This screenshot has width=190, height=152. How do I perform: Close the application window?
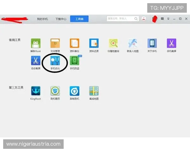tap(186, 19)
